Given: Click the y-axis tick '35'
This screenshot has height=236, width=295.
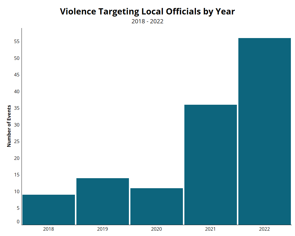Looking at the screenshot, I should pos(17,108).
